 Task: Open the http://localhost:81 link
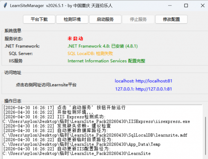(x=144, y=81)
